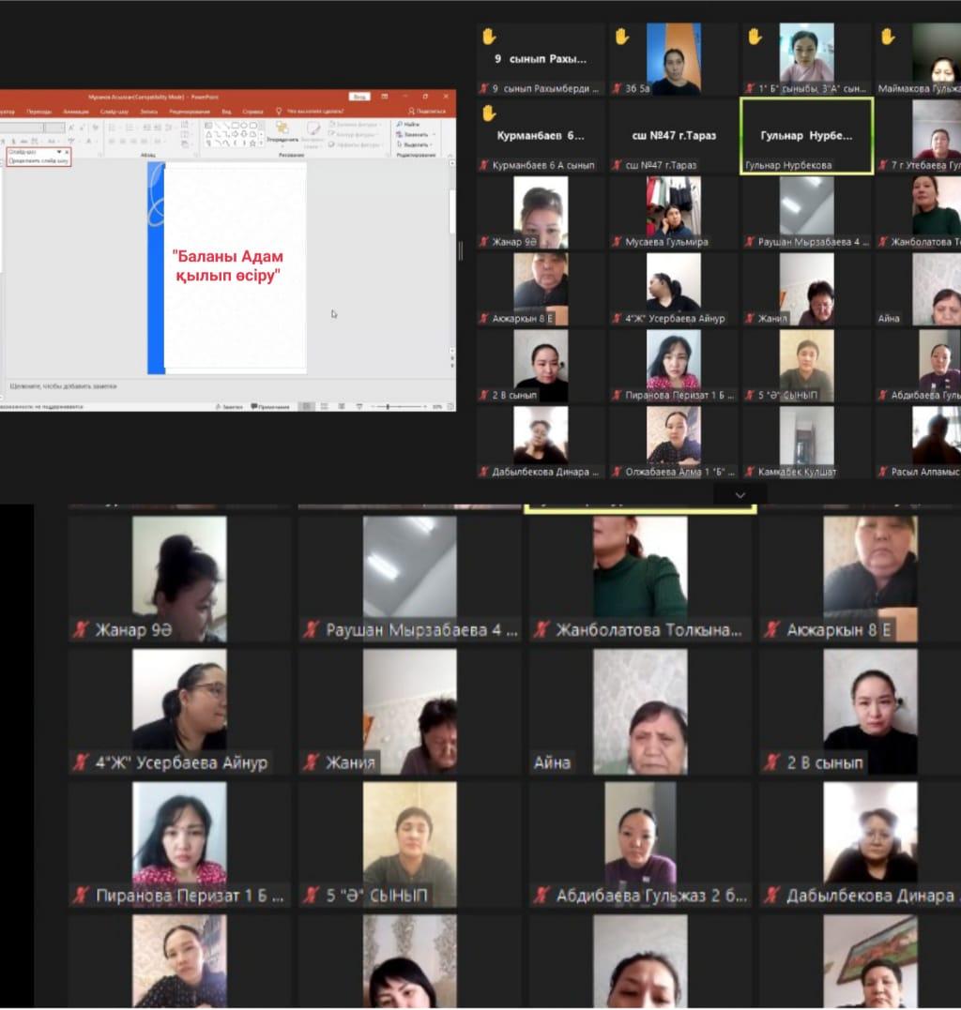Click the Вход sign-in button
Screen dimensions: 961x1010
(x=359, y=97)
